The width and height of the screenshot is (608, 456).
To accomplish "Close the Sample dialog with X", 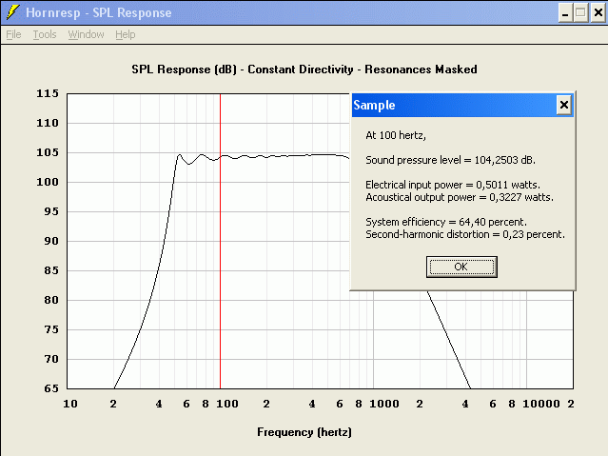I will click(x=564, y=105).
